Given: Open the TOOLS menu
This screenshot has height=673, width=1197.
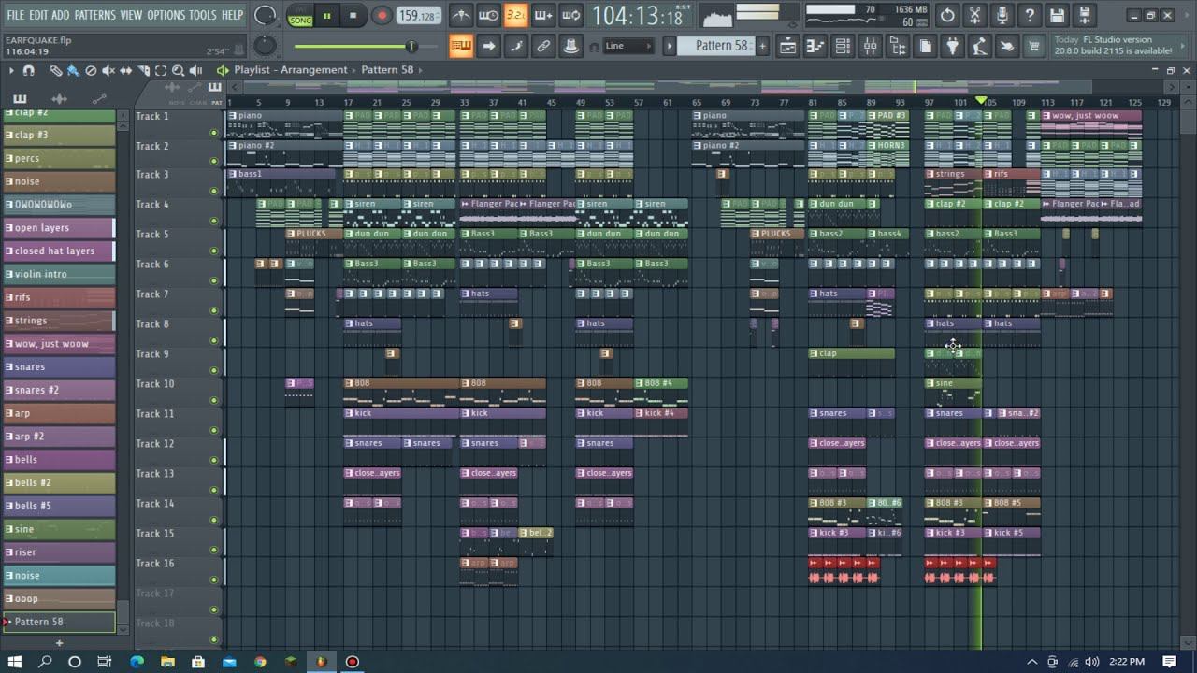Looking at the screenshot, I should (202, 15).
